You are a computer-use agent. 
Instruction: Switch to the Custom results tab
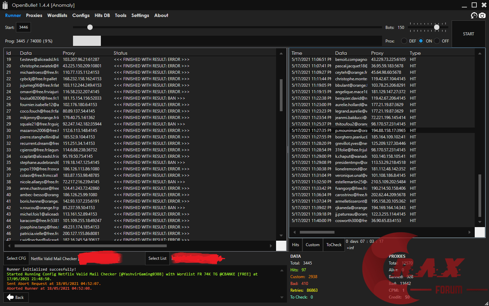tap(312, 245)
